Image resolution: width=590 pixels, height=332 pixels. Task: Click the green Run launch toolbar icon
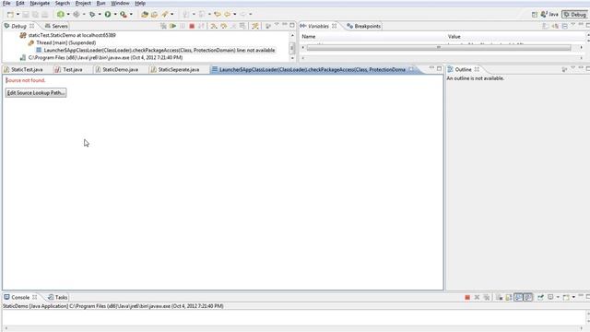(x=108, y=15)
